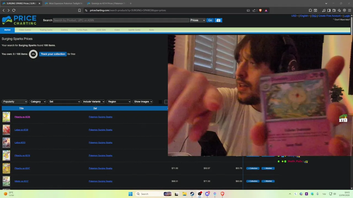This screenshot has height=198, width=353.
Task: Open the Latios #203 card thumbnail
Action: tap(6, 142)
